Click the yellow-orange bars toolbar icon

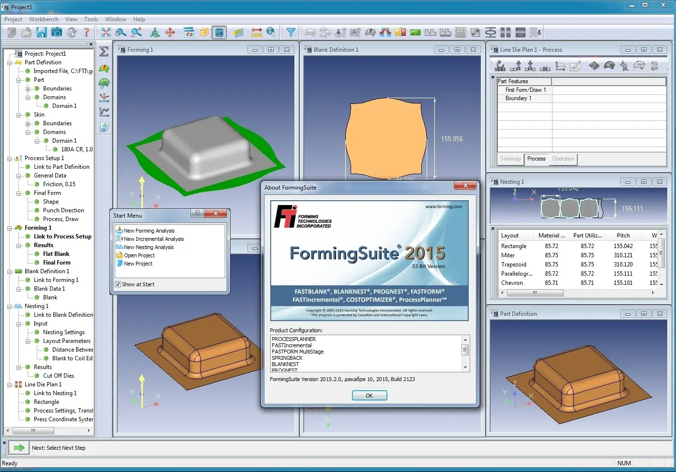point(400,32)
